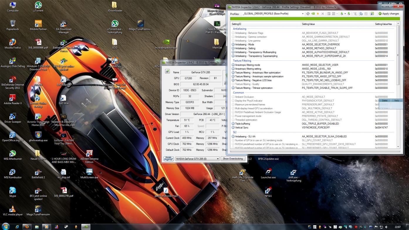
Task: Click the sensor monitoring icon beside Name
Action: coord(167,71)
